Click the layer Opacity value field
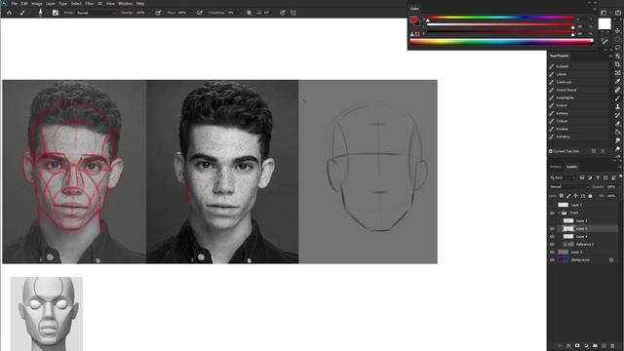This screenshot has width=624, height=351. coord(611,186)
